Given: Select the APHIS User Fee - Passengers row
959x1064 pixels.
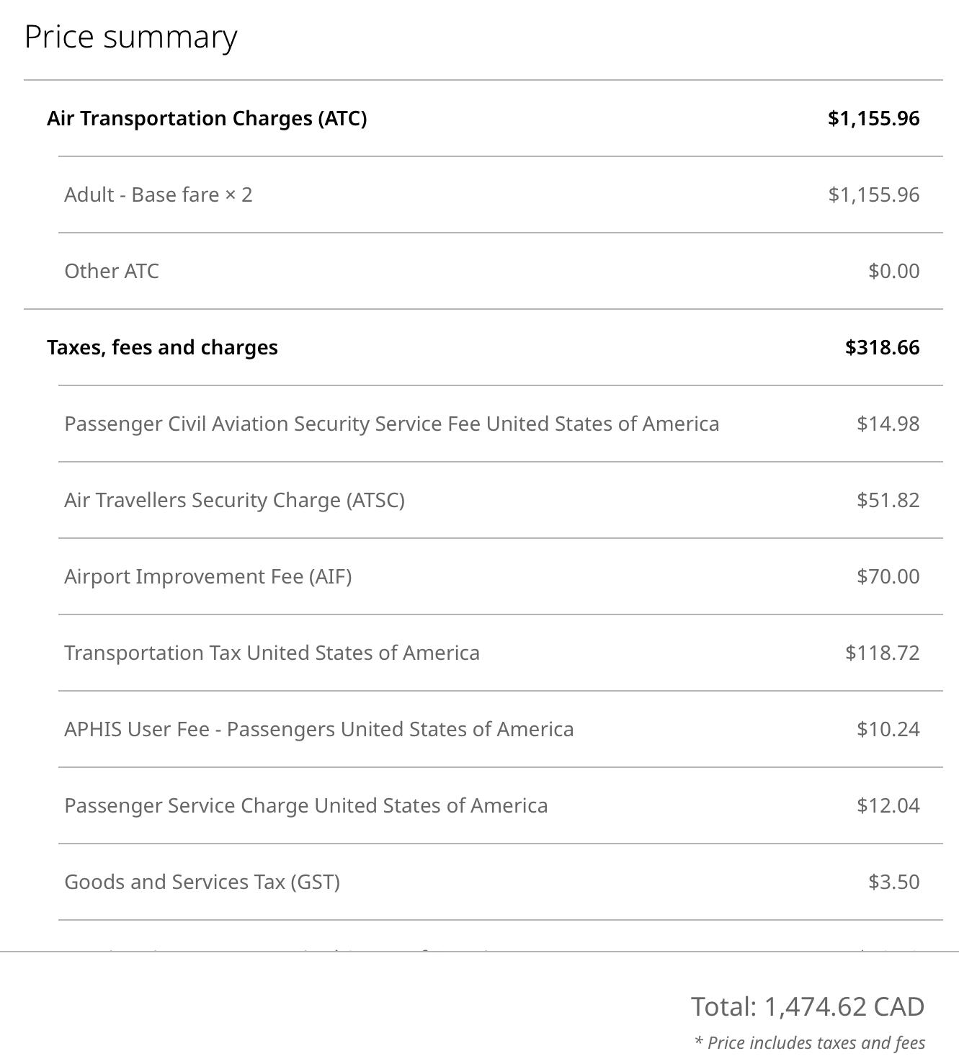Looking at the screenshot, I should (x=318, y=729).
